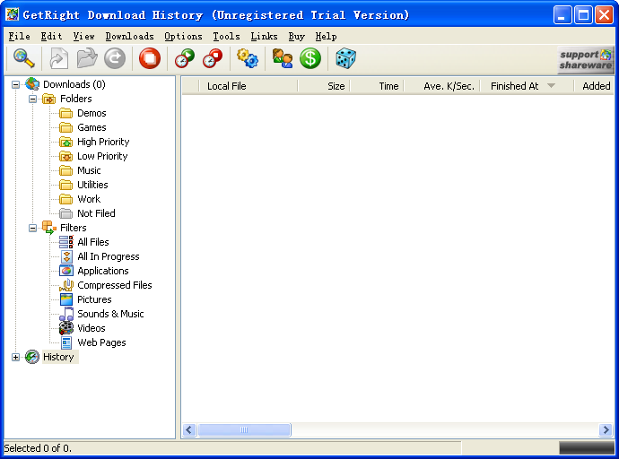The image size is (619, 459).
Task: Collapse the Downloads (0) tree node
Action: click(15, 84)
